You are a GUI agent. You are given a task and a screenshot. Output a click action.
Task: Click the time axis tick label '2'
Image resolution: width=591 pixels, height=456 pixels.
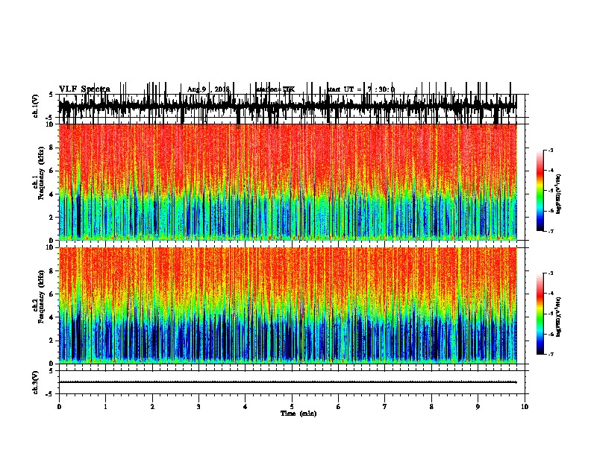[152, 406]
